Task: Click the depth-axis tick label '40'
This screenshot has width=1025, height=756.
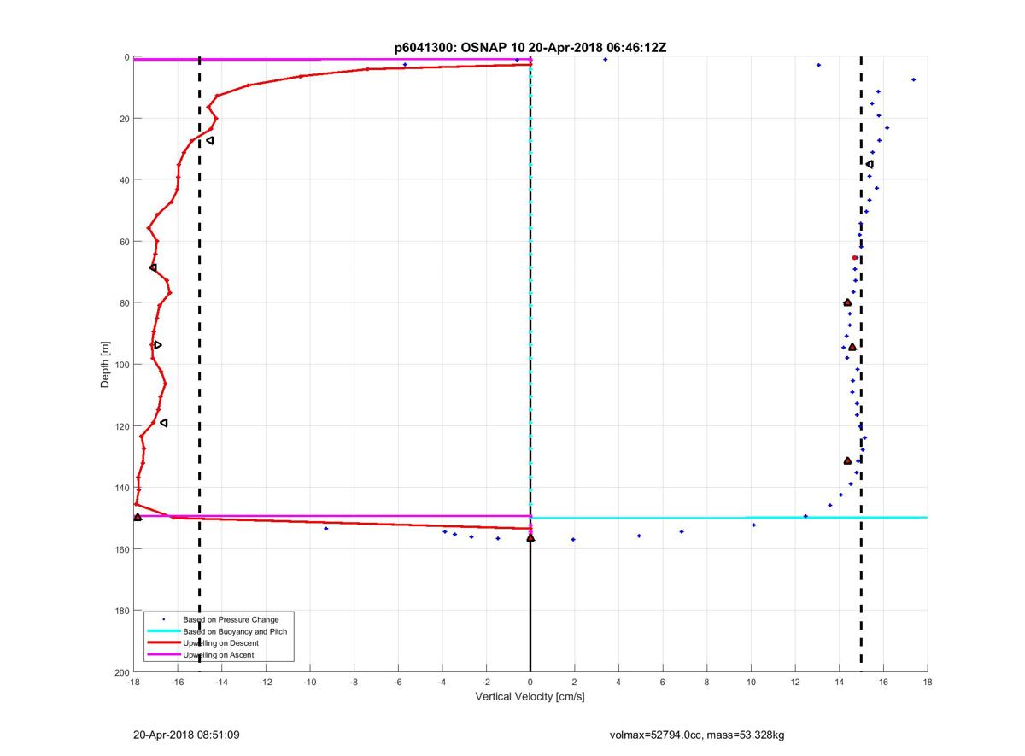Action: (124, 179)
